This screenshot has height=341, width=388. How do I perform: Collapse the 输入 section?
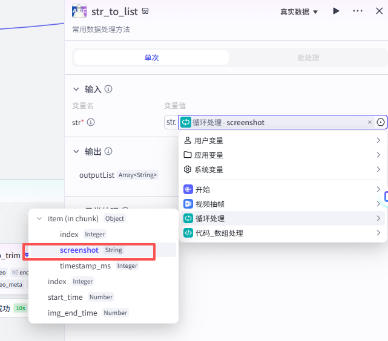point(76,89)
